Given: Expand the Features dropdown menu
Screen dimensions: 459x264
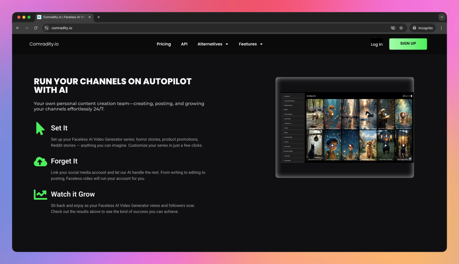Looking at the screenshot, I should [251, 44].
